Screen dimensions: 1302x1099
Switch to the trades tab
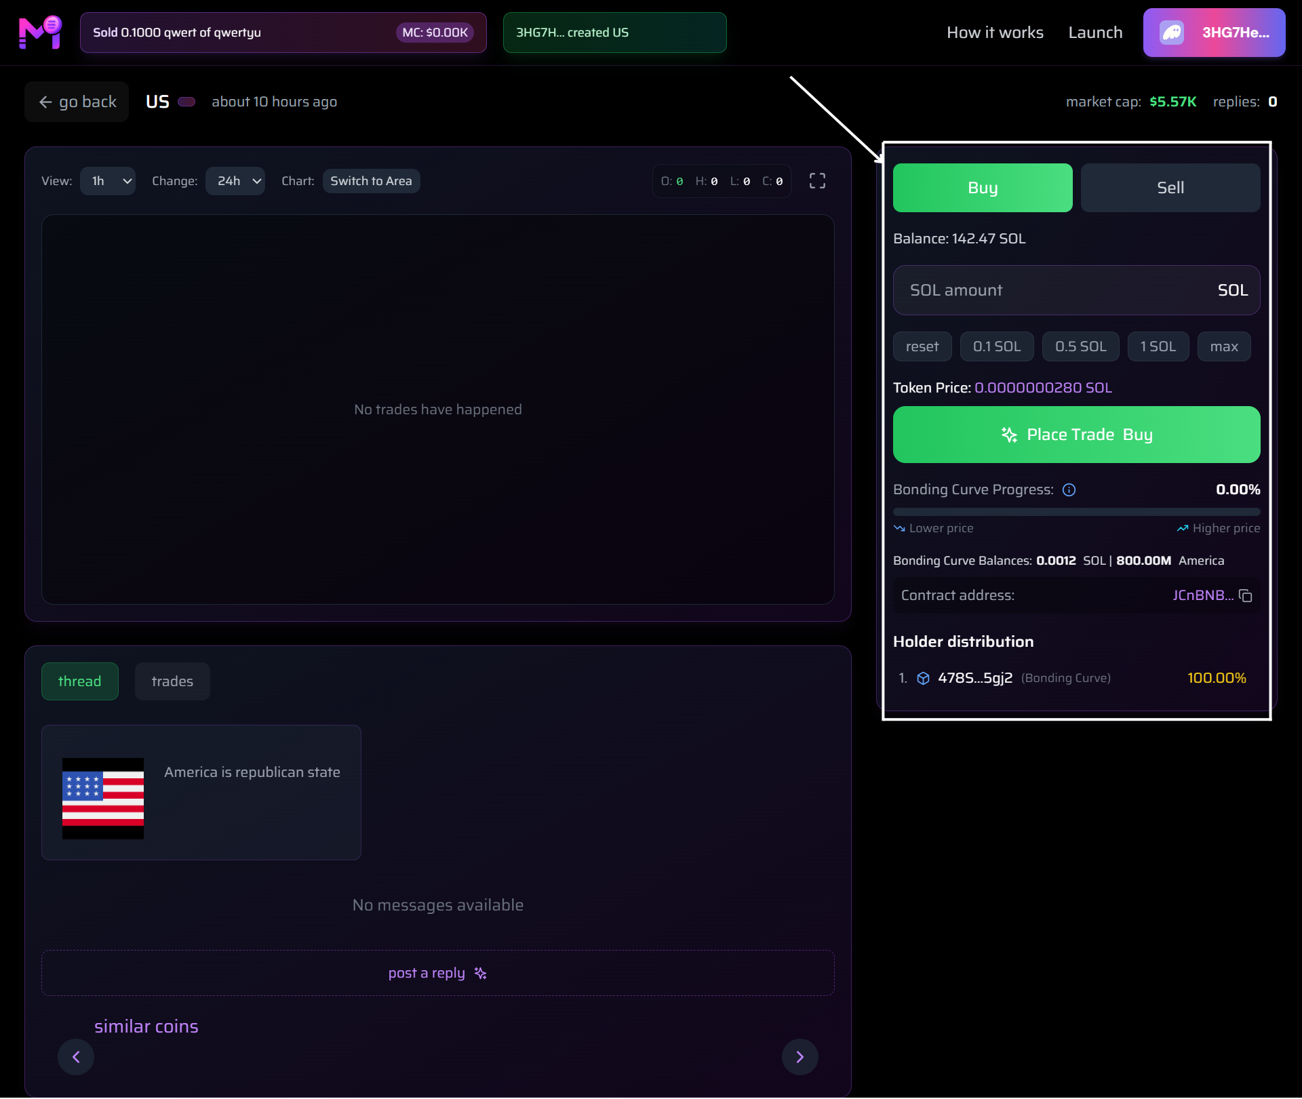172,681
